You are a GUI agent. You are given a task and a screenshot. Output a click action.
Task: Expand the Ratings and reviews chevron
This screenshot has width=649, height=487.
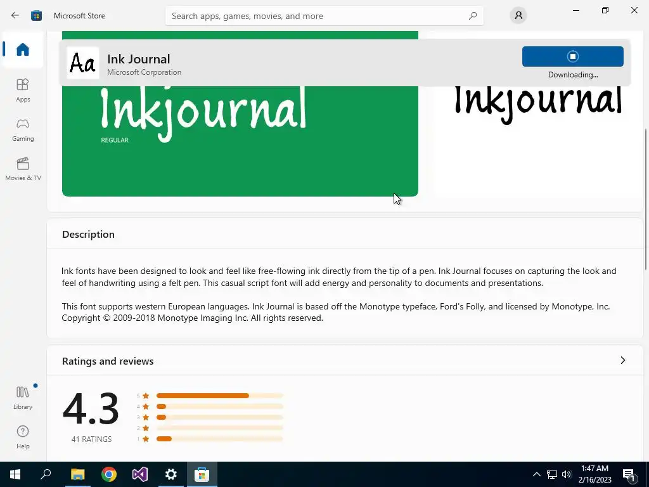622,360
